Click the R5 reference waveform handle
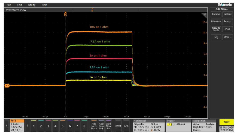 click(x=7, y=86)
